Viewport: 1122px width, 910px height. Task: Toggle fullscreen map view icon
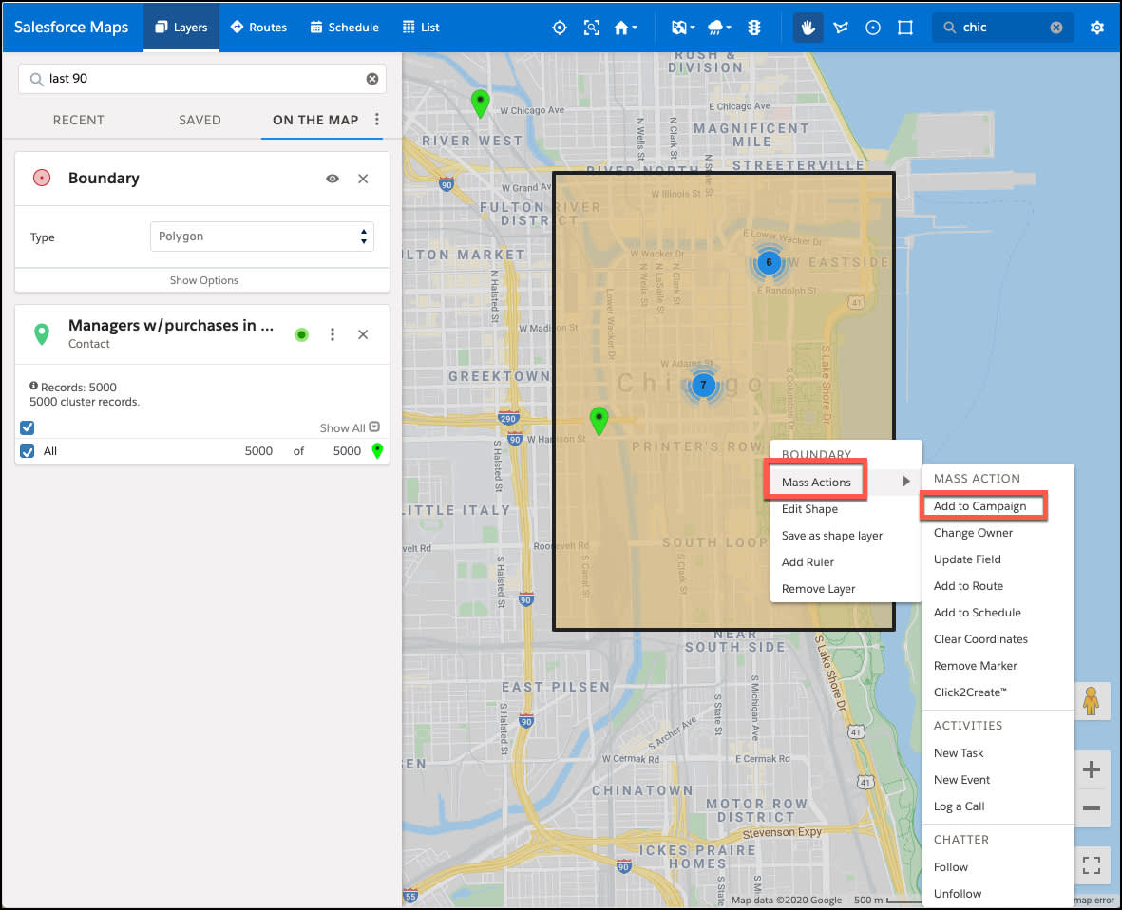click(x=1092, y=865)
